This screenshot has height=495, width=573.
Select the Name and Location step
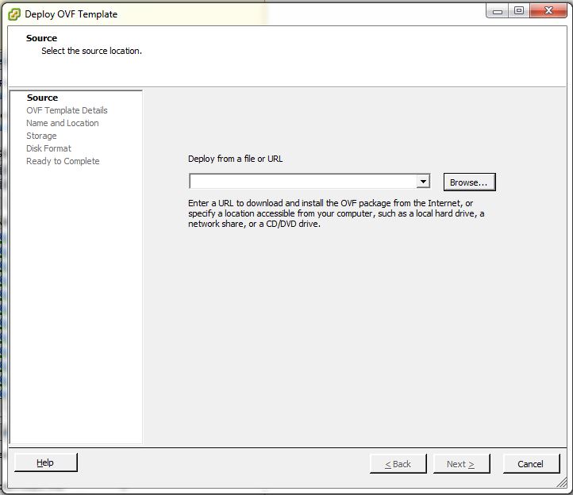(x=62, y=123)
